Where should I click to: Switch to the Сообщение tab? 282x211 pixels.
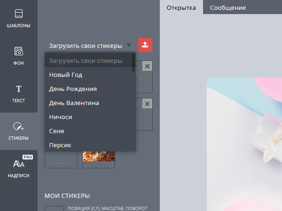tap(228, 8)
